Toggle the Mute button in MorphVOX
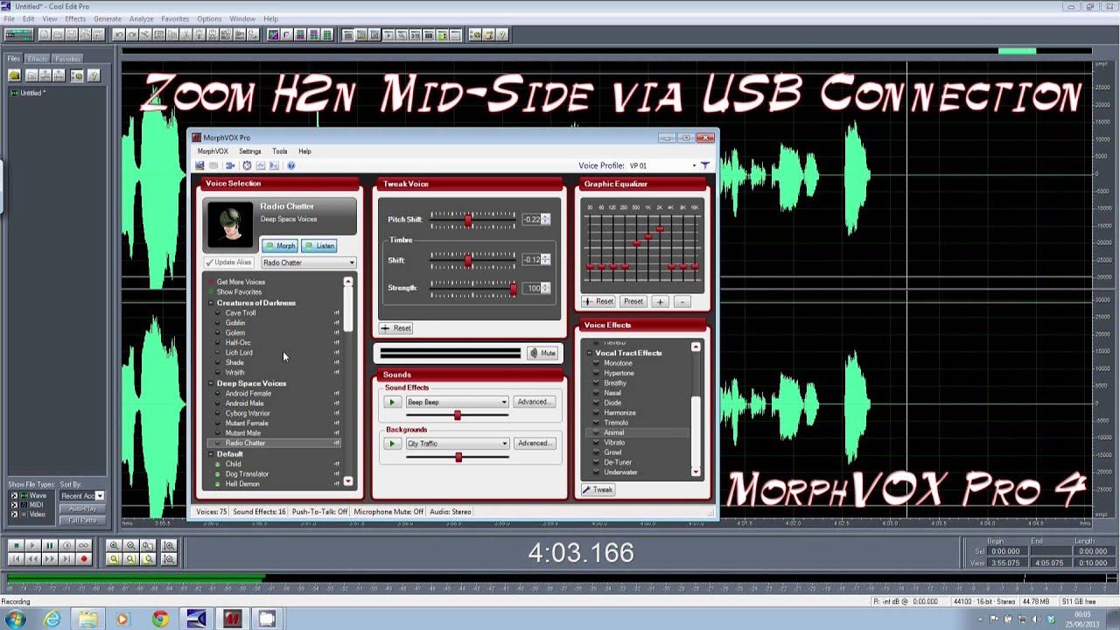The width and height of the screenshot is (1120, 630). pos(542,353)
